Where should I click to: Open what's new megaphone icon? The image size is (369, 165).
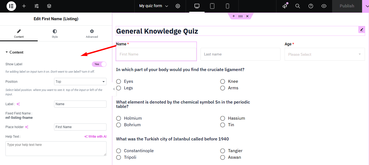285,6
